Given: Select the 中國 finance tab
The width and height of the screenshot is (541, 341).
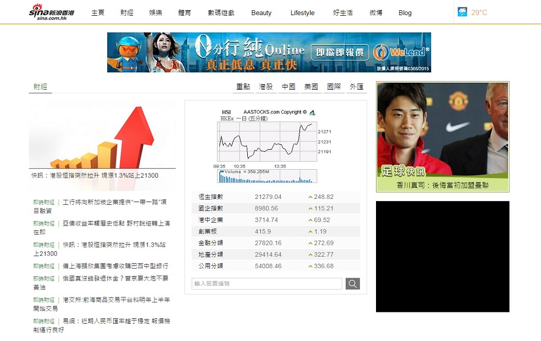Looking at the screenshot, I should point(288,86).
